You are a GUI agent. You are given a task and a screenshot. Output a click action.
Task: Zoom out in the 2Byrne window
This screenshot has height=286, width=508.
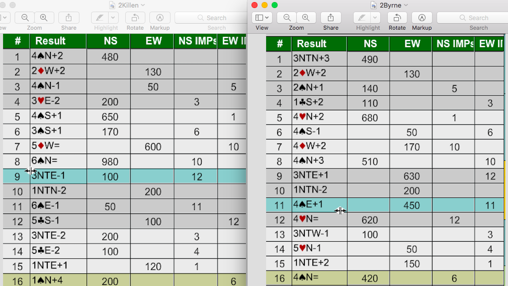287,18
